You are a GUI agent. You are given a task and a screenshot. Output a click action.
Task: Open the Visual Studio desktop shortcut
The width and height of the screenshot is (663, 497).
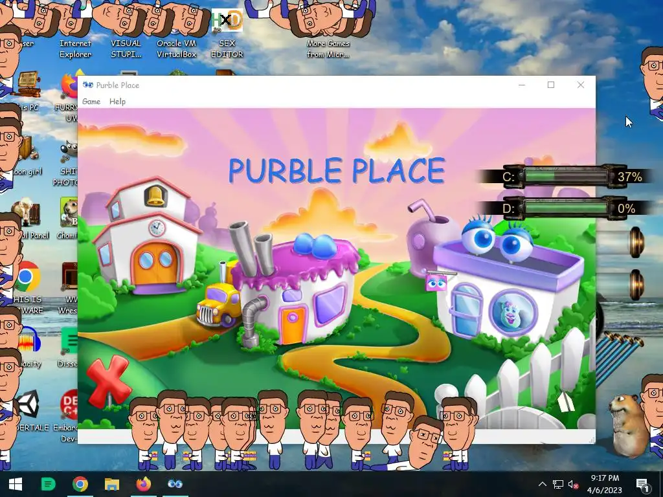(126, 48)
